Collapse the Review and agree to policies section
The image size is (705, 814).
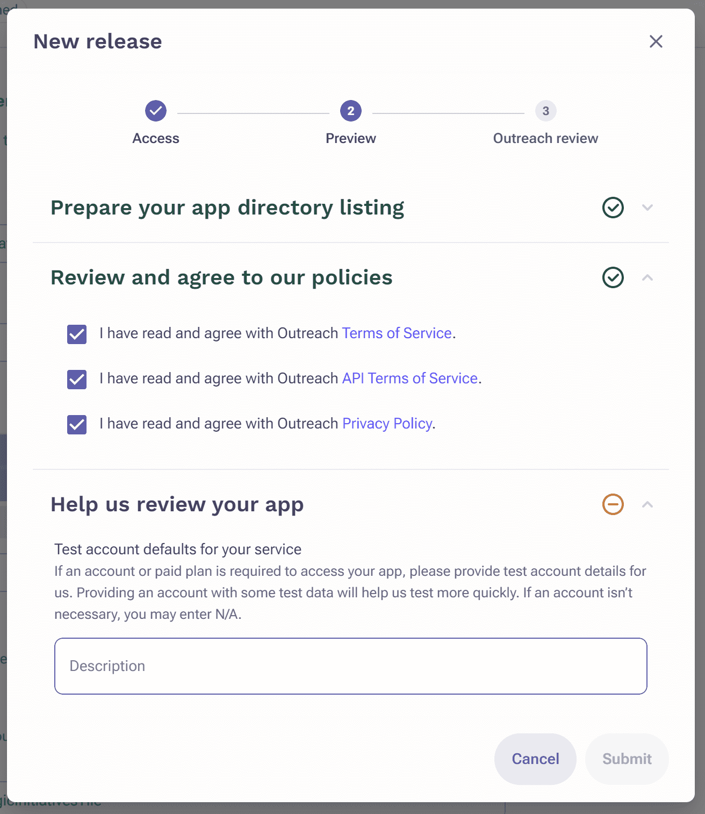point(648,279)
